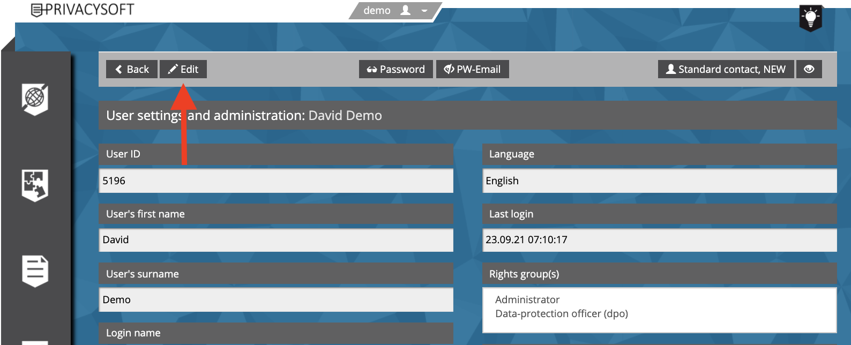The width and height of the screenshot is (851, 345).
Task: Click the demo user profile icon
Action: pos(406,10)
